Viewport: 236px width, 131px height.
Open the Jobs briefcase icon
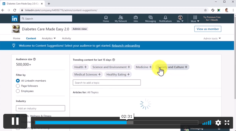[x=135, y=19]
